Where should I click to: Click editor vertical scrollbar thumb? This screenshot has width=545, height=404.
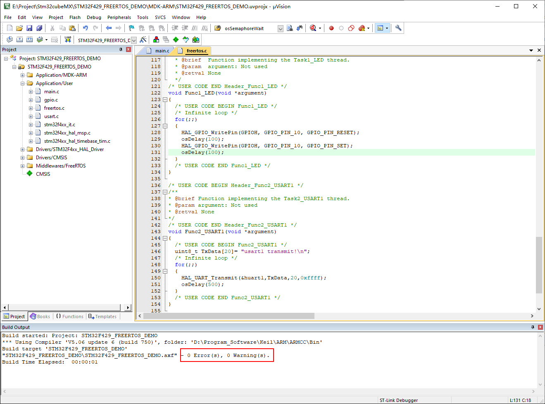click(x=539, y=265)
